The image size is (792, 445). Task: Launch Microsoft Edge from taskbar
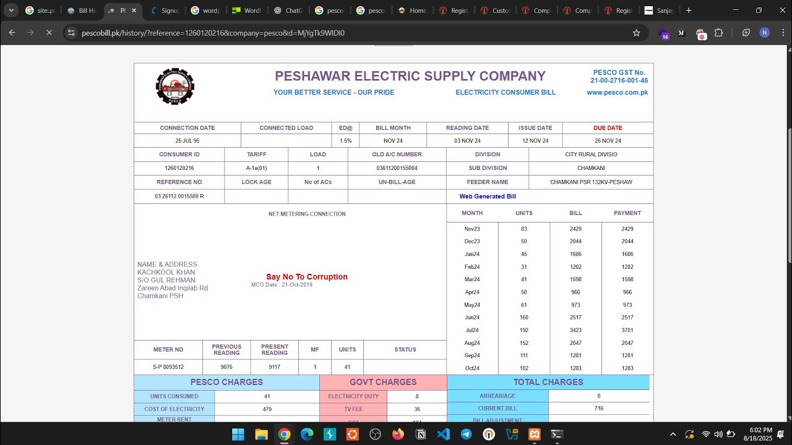[307, 434]
